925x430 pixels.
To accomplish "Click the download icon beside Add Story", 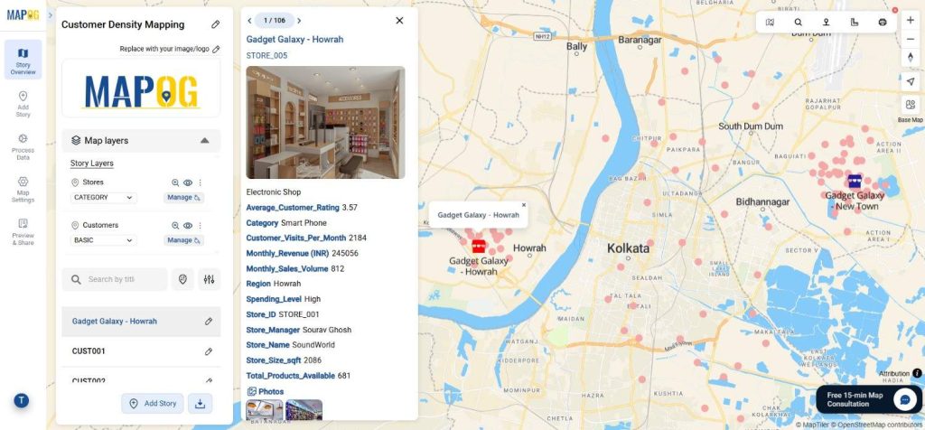I will point(201,403).
